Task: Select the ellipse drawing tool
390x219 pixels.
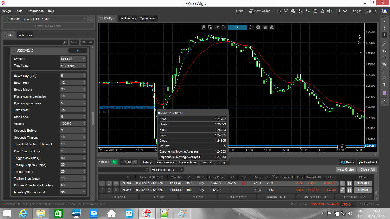Action: tap(384, 78)
